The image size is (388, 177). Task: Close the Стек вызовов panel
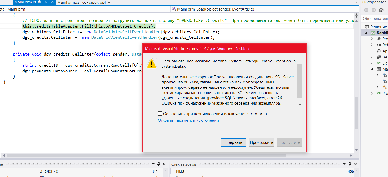(356, 164)
